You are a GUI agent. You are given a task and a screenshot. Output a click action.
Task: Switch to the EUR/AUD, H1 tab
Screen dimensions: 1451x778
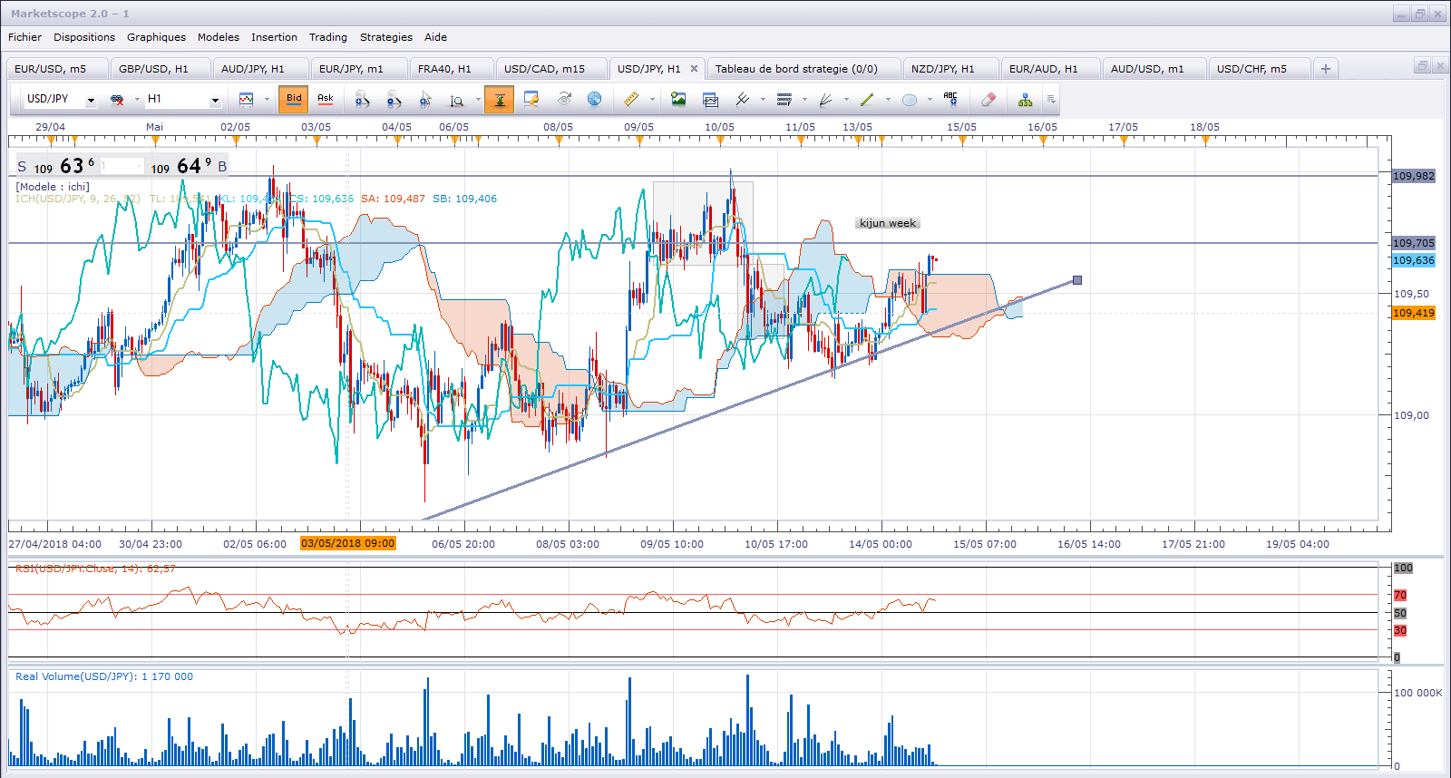[1043, 69]
